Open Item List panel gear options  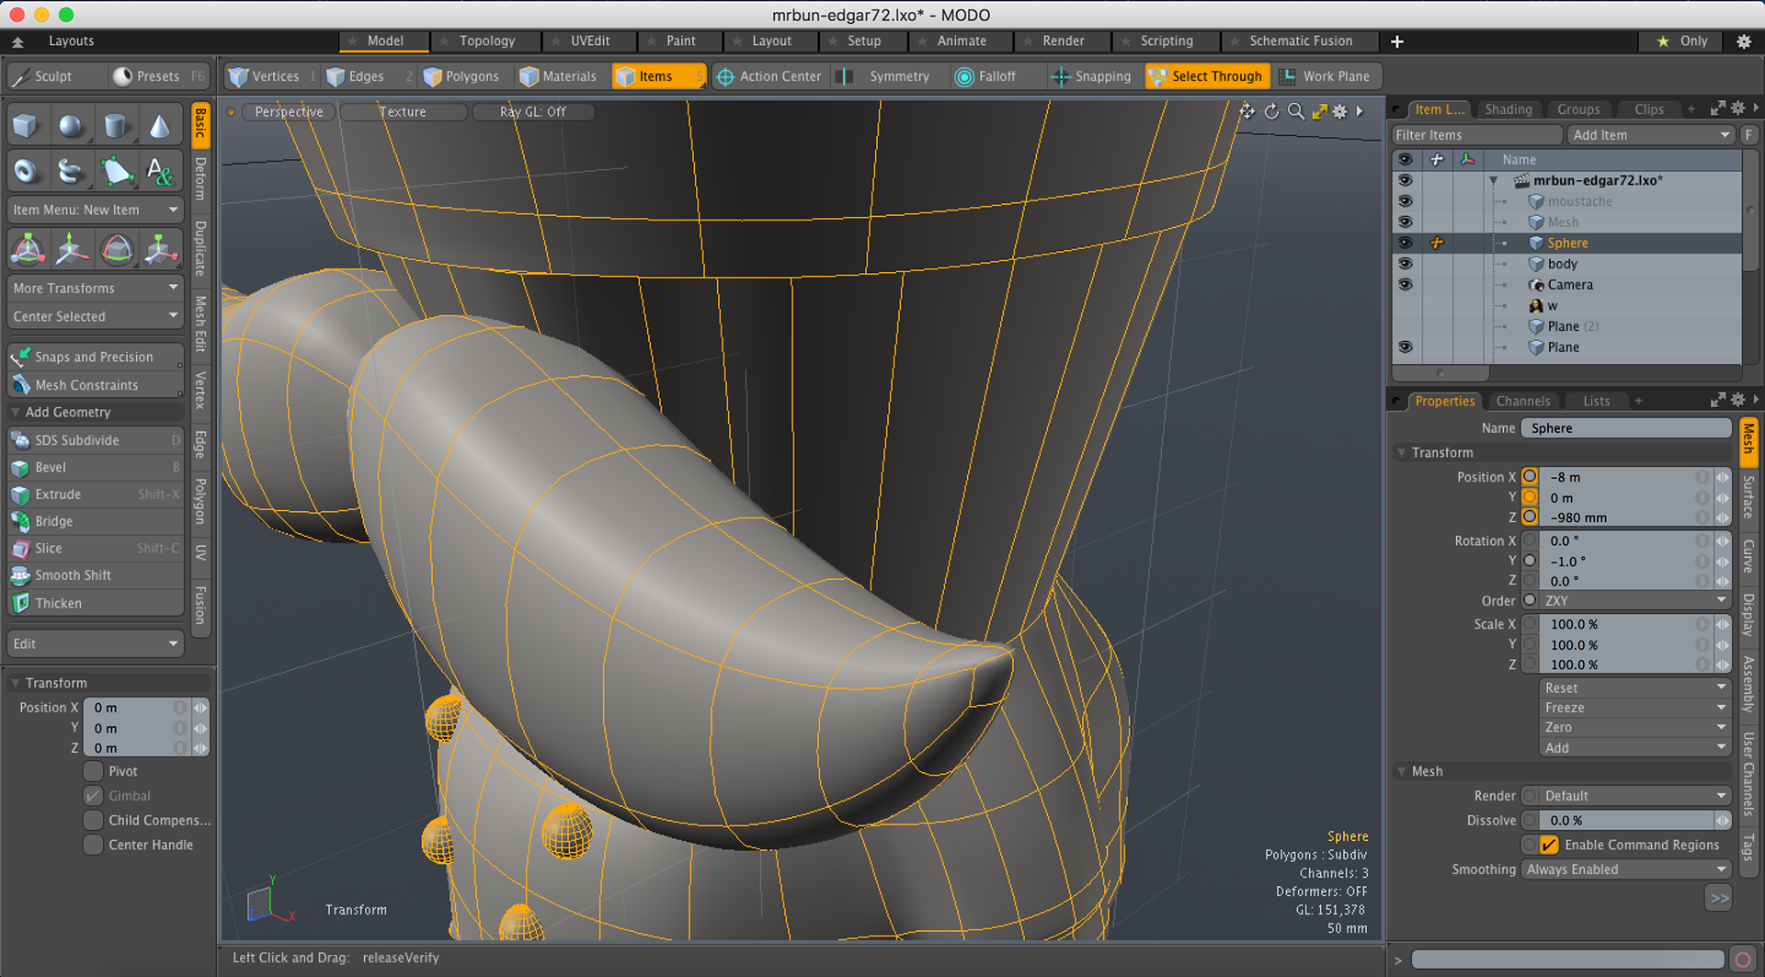1737,108
